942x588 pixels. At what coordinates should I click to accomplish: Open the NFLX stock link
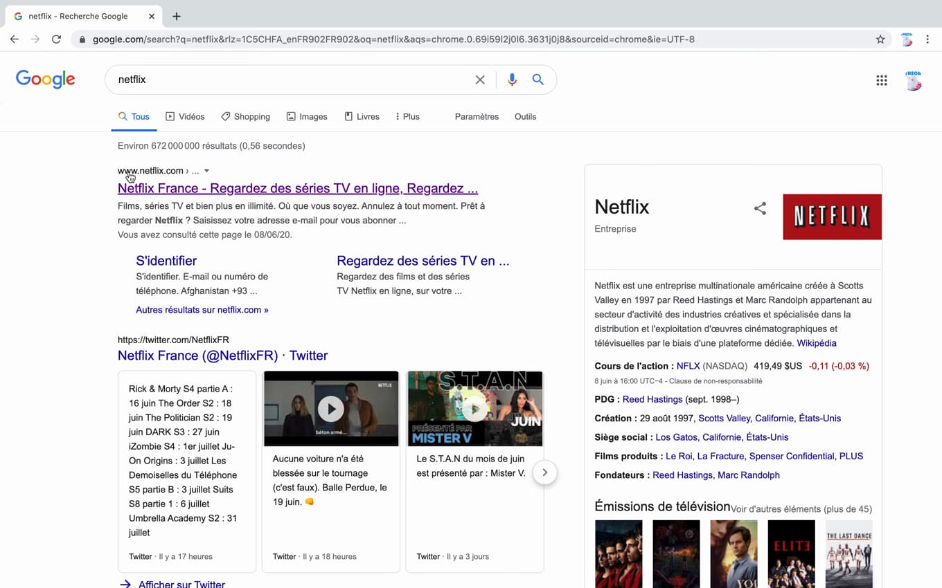[x=688, y=366]
